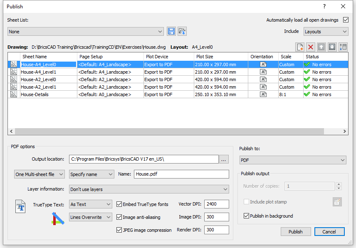Click the output location browse button

(224, 159)
